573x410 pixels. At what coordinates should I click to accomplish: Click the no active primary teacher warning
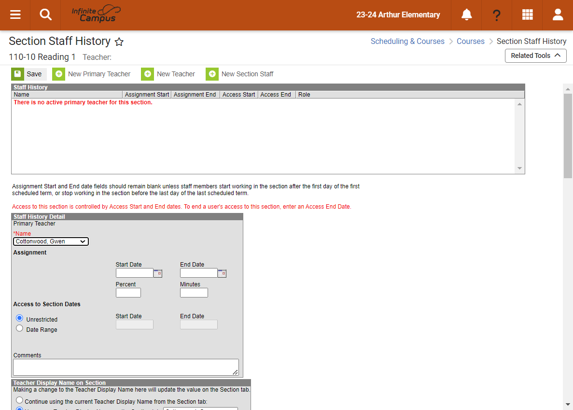(x=83, y=103)
